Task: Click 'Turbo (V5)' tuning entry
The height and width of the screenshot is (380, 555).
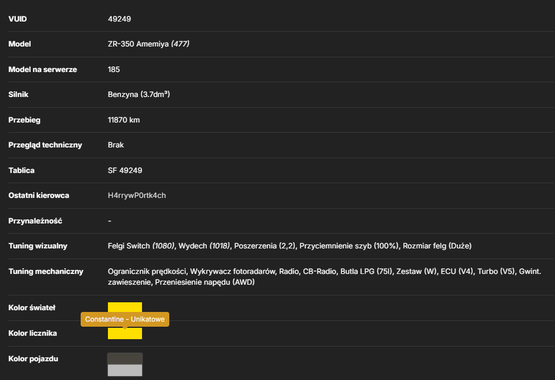Action: click(496, 272)
